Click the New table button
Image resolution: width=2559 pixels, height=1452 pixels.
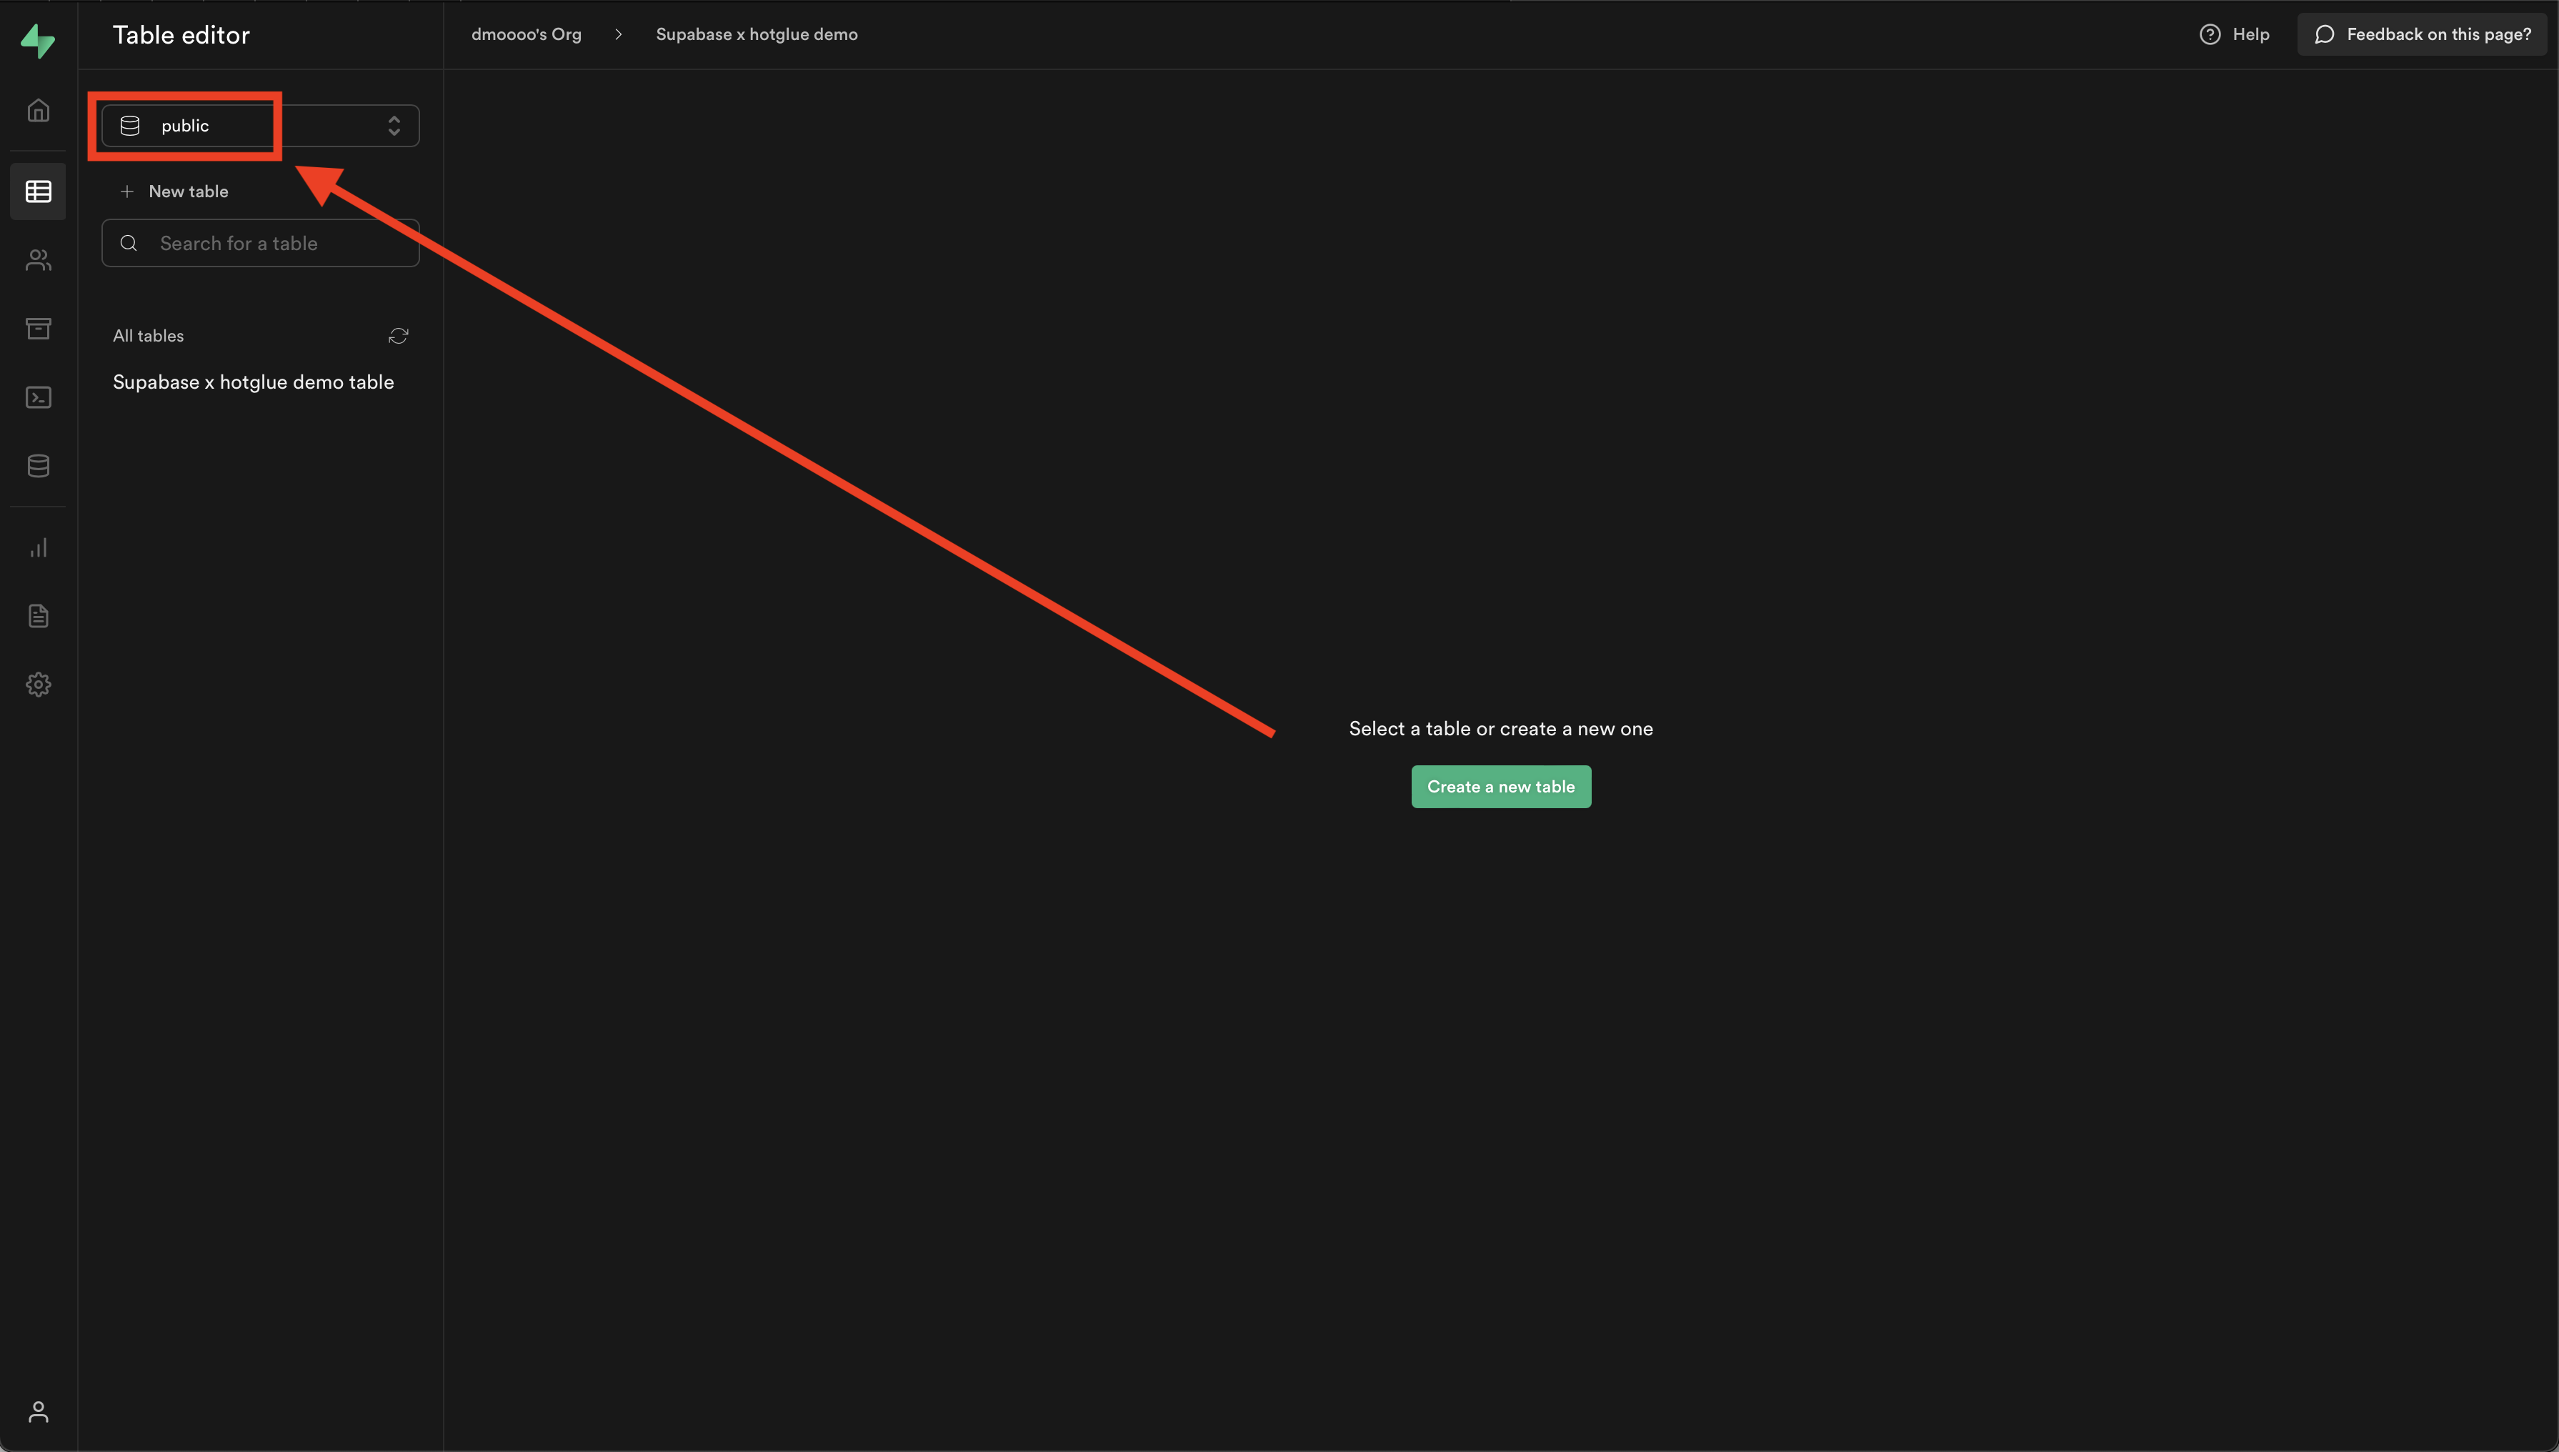(x=174, y=192)
